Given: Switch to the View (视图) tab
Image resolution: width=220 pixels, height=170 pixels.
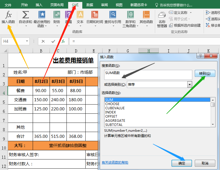Looking at the screenshot, I should 119,5.
